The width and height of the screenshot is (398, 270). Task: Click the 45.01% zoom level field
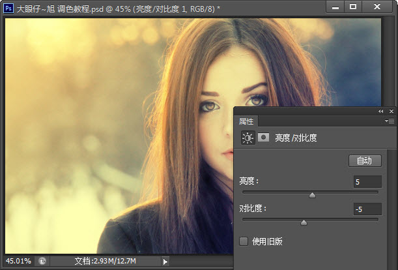(18, 261)
